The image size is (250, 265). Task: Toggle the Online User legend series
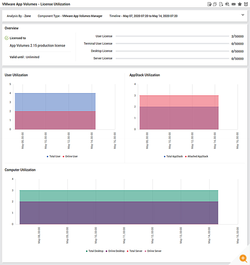tap(70, 156)
